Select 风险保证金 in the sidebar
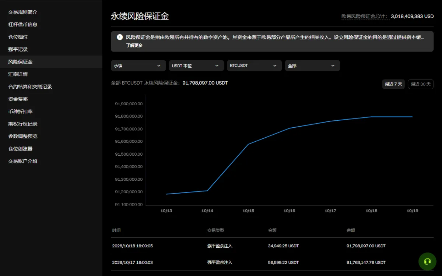The image size is (442, 276). tap(20, 62)
